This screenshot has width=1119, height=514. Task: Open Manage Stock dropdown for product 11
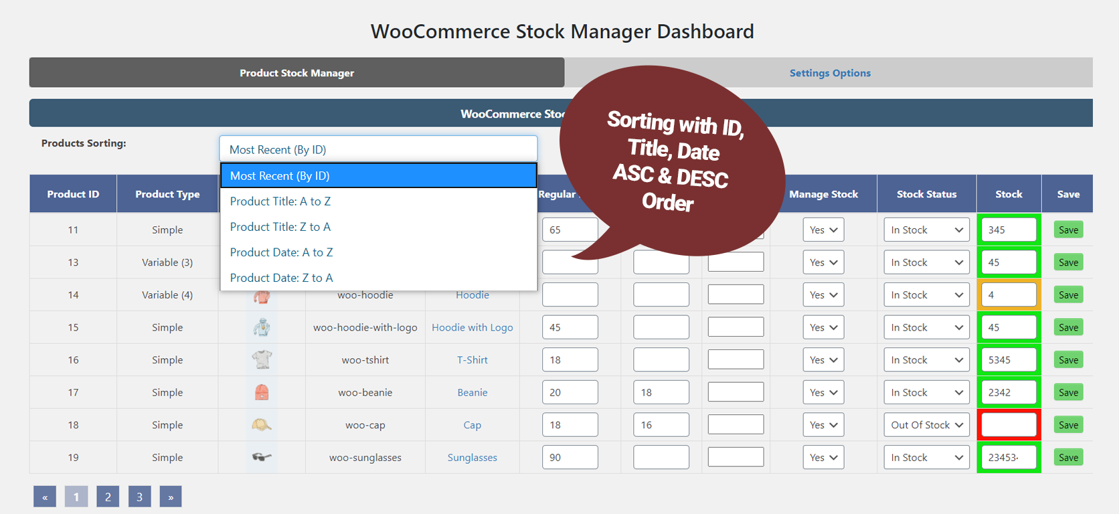823,230
